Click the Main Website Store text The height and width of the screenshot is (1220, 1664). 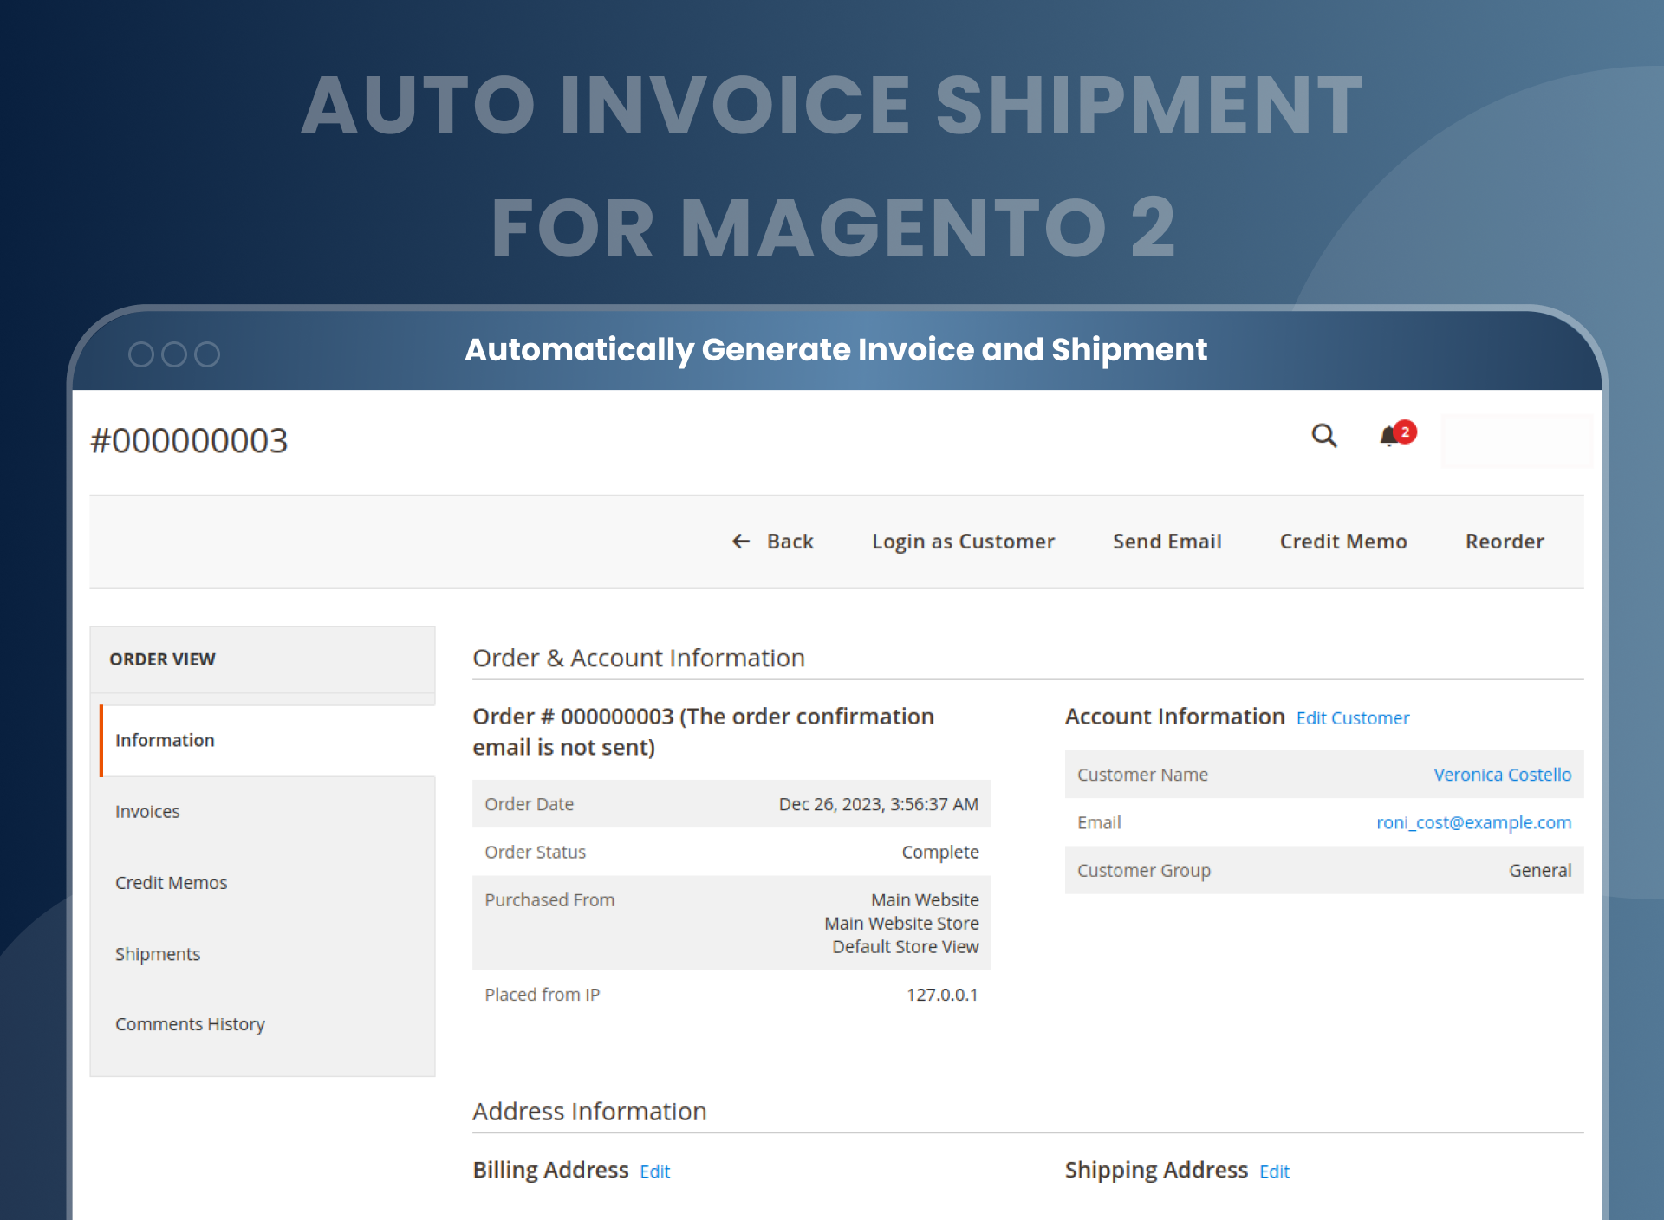(x=901, y=924)
